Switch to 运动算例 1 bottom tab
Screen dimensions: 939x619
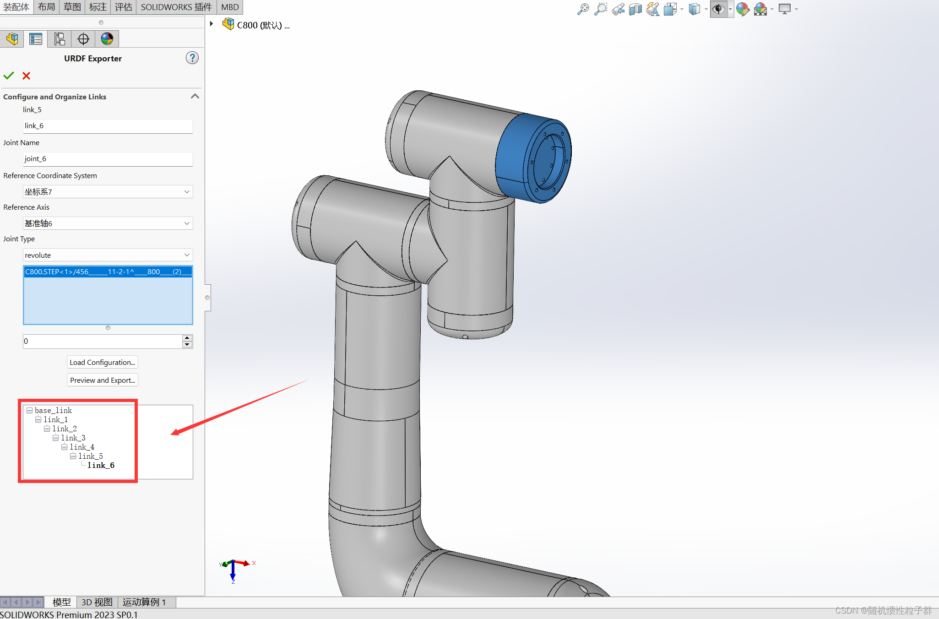144,602
